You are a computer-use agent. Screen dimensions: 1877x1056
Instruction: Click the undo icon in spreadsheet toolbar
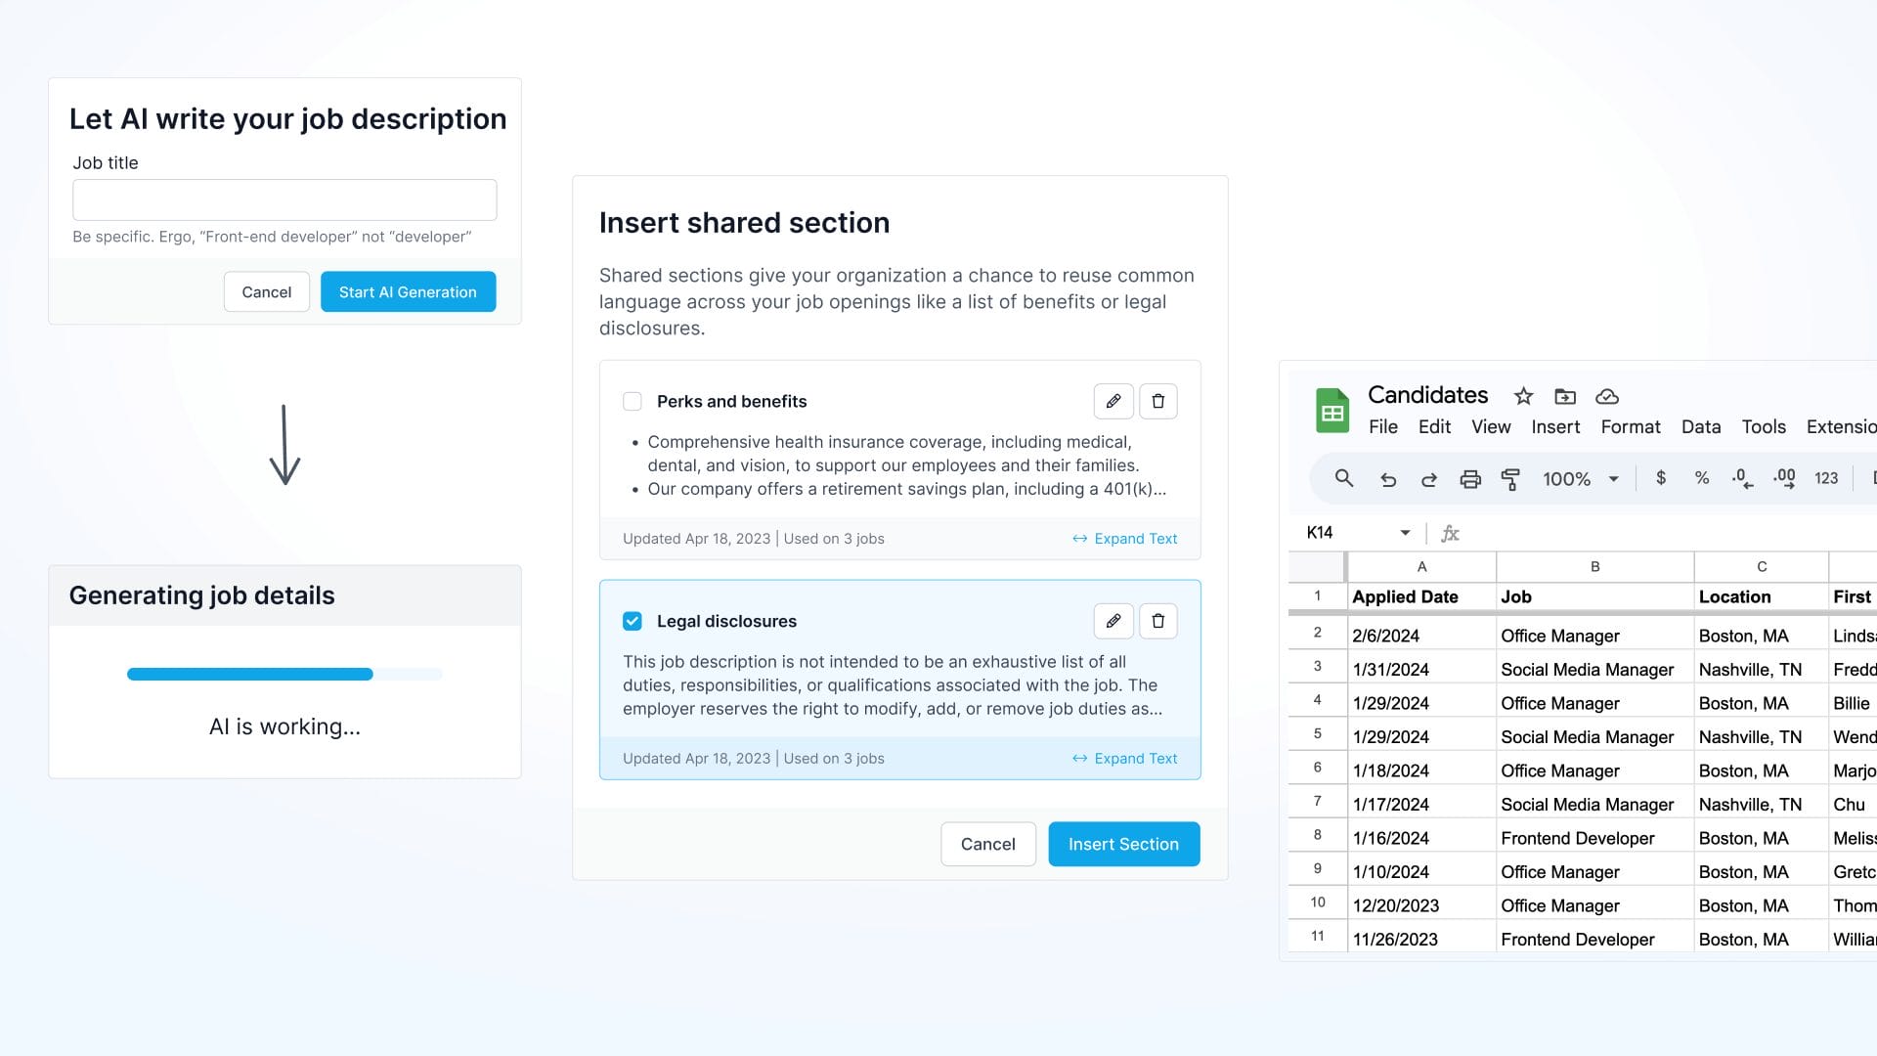pyautogui.click(x=1386, y=480)
